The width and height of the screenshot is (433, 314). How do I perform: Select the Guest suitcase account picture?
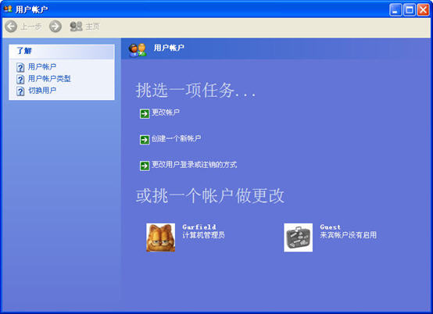pos(299,237)
